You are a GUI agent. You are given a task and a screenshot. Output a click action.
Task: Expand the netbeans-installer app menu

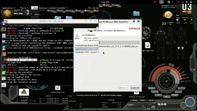click(x=50, y=8)
